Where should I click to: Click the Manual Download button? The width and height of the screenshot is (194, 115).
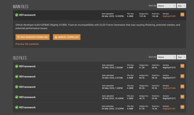click(x=67, y=37)
